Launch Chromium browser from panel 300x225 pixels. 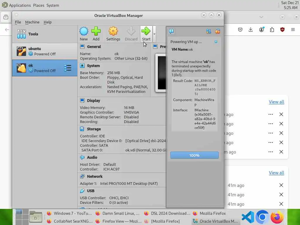point(262,217)
